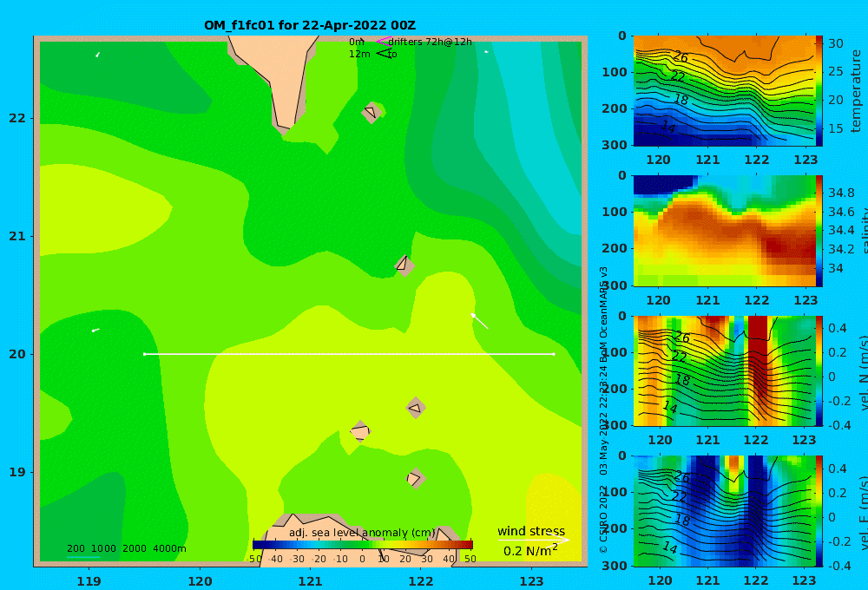
Task: Click tick 34.2 on salinity colorbar
Action: 841,249
